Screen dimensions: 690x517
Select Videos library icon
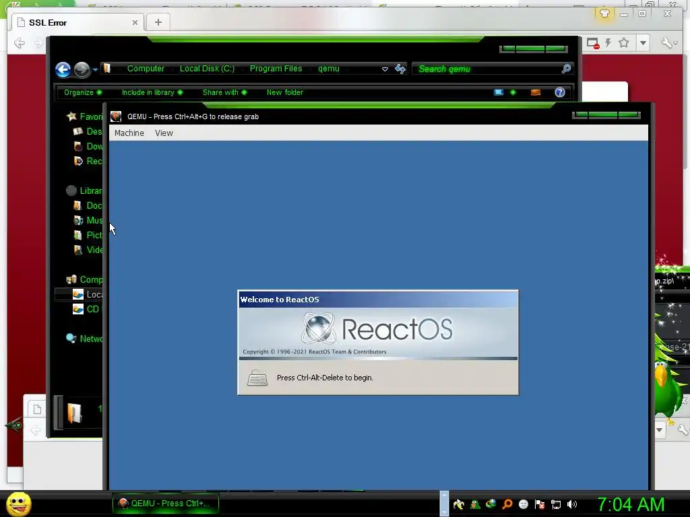pos(78,250)
